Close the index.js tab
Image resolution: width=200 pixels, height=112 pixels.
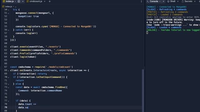click(x=23, y=1)
